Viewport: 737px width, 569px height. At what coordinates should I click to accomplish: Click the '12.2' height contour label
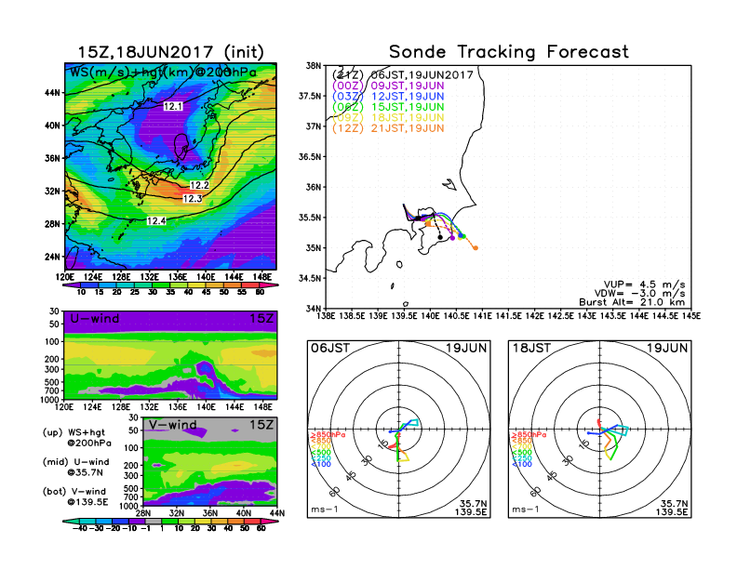(199, 185)
